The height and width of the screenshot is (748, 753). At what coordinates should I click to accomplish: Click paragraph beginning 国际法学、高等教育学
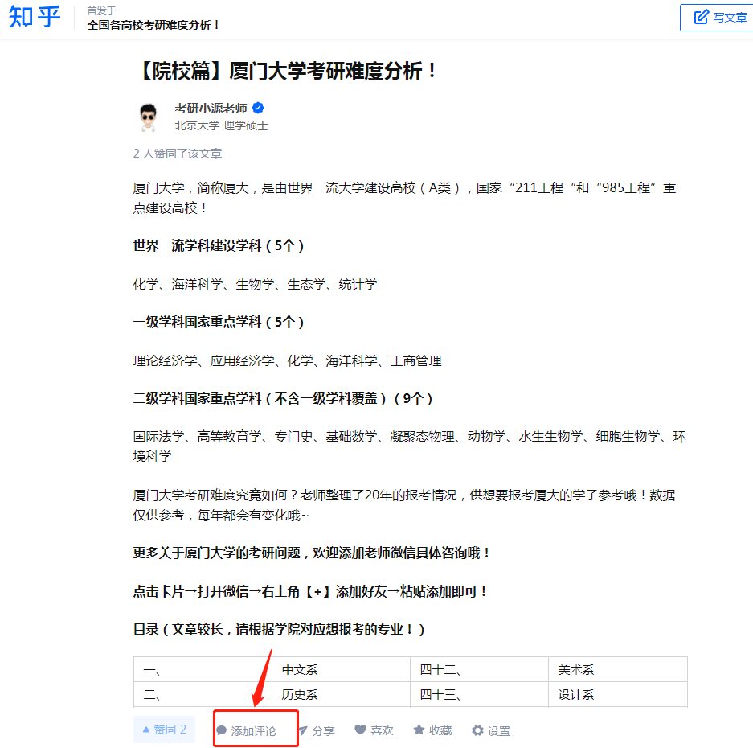409,446
